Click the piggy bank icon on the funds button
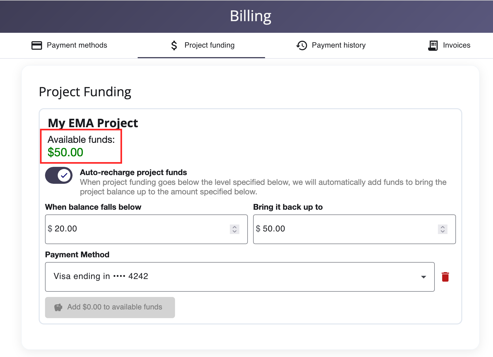Image resolution: width=493 pixels, height=357 pixels. [59, 307]
